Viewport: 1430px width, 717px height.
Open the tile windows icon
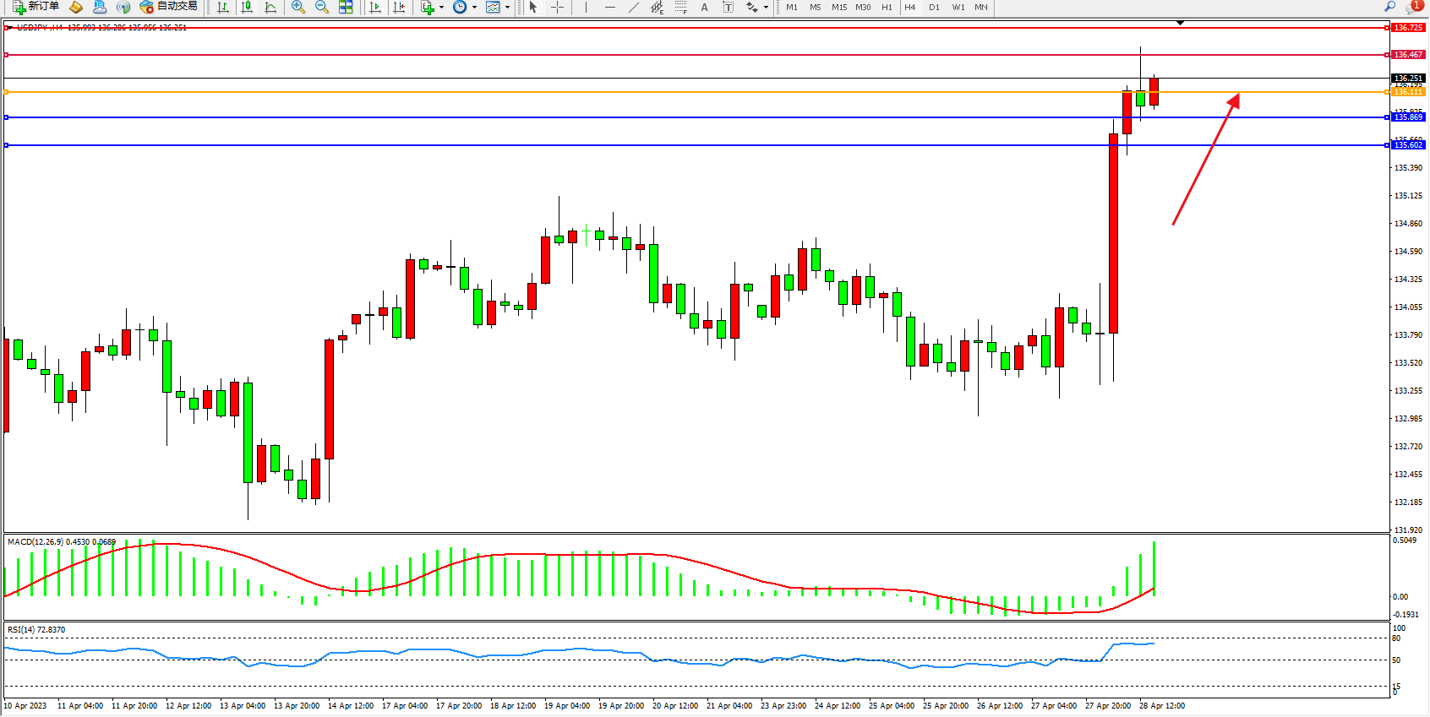[x=346, y=7]
